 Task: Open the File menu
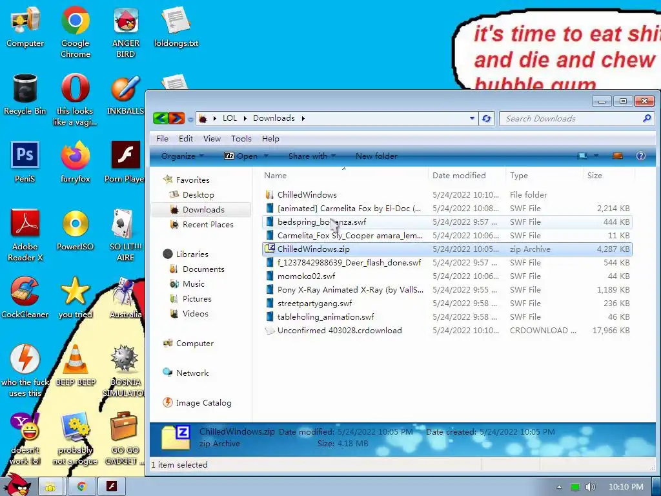click(x=162, y=139)
